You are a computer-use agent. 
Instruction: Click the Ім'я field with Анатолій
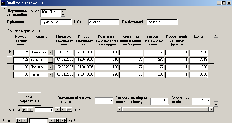click(x=104, y=22)
